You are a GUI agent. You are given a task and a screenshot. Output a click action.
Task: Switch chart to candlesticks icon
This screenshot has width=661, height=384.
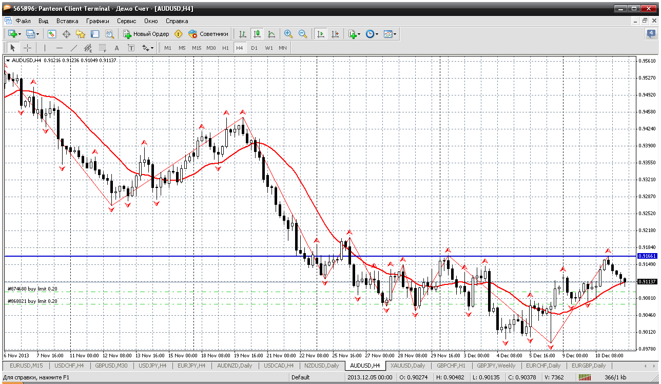(x=257, y=34)
